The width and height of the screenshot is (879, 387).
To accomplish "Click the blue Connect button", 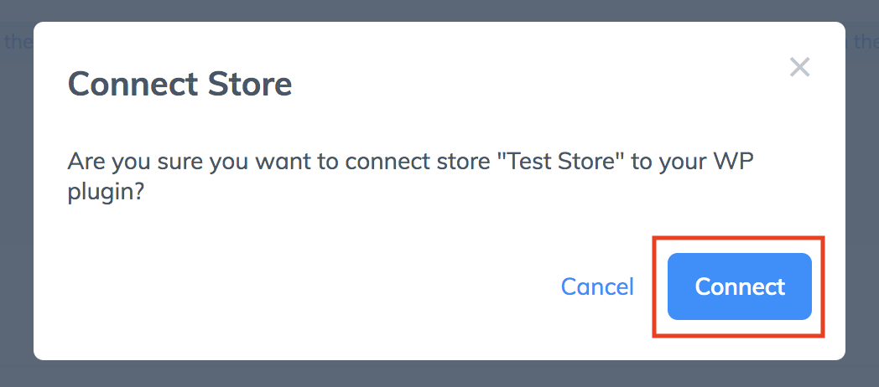I will click(x=740, y=286).
